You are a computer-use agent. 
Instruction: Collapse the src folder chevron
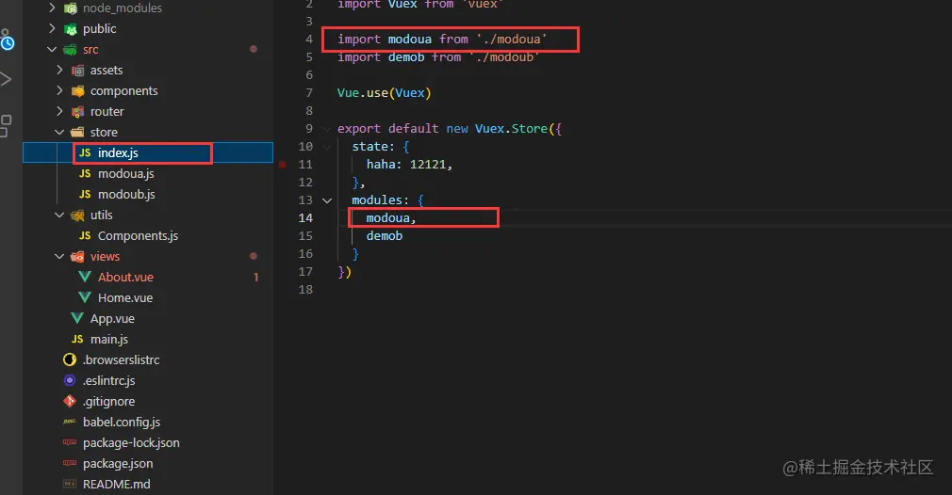tap(52, 49)
